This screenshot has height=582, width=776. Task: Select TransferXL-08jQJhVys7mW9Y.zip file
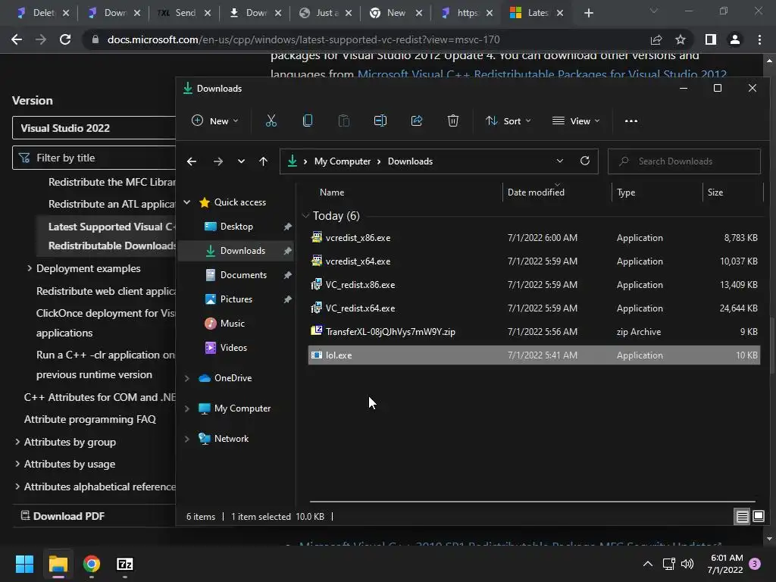tap(533, 332)
